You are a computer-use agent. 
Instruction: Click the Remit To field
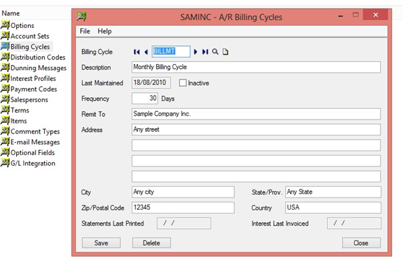point(256,114)
